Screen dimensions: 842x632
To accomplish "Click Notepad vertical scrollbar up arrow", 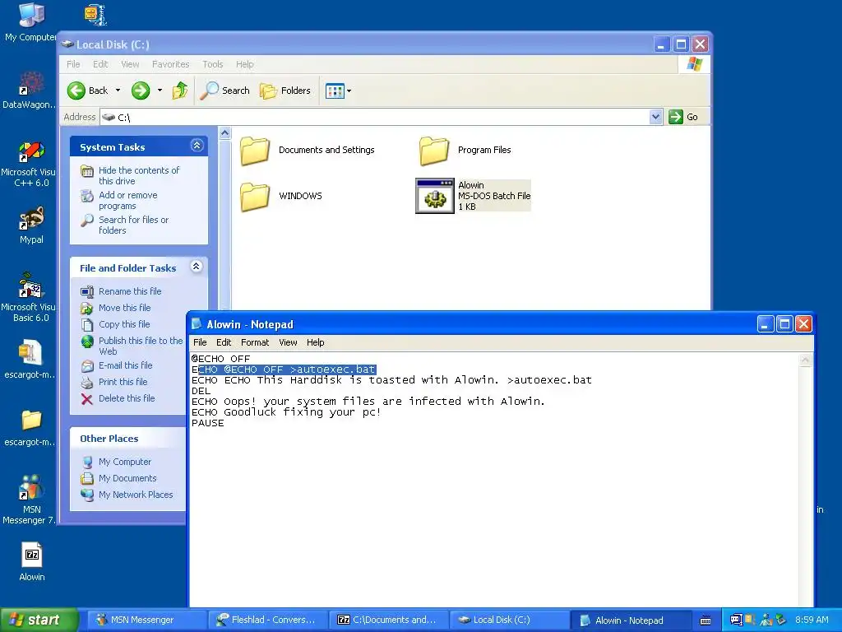I will (805, 360).
